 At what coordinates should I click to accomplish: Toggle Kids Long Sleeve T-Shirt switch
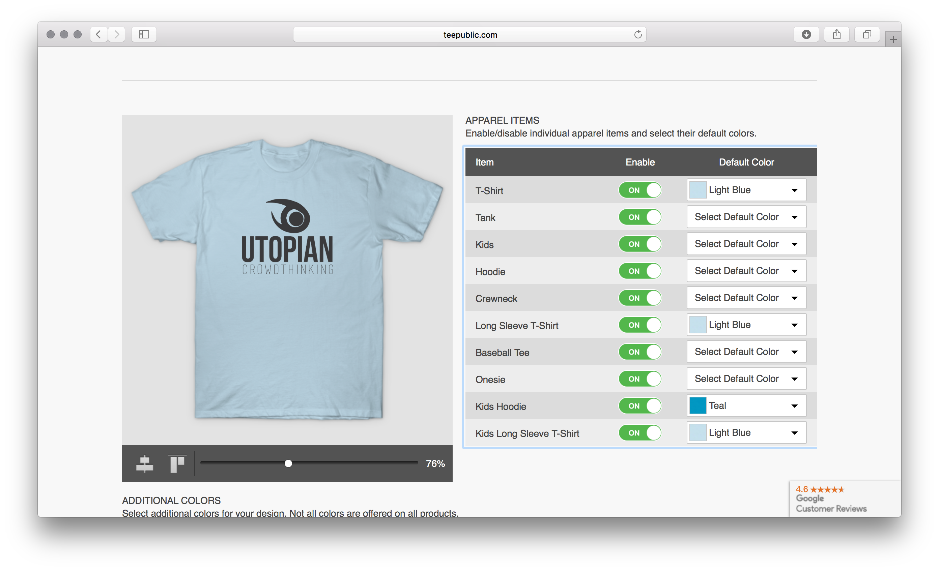(x=639, y=433)
